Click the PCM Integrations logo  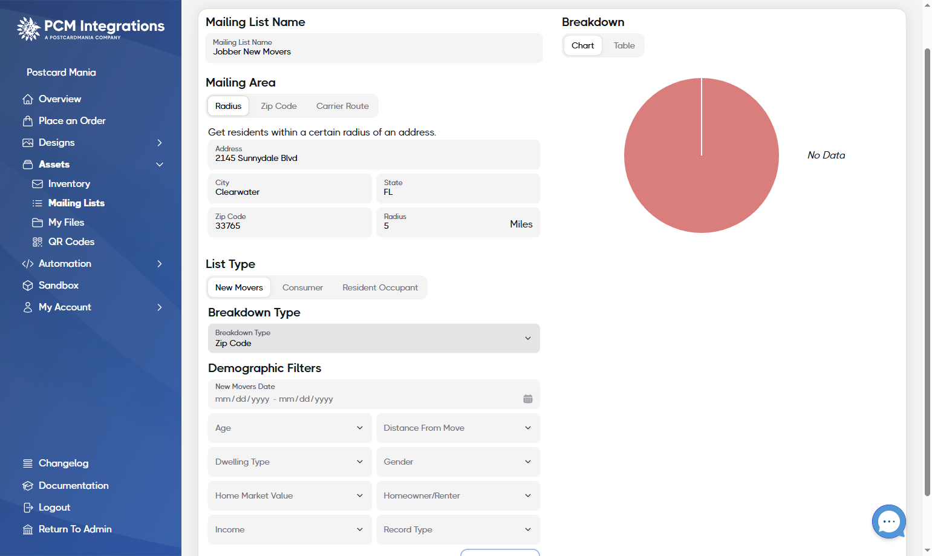point(91,28)
